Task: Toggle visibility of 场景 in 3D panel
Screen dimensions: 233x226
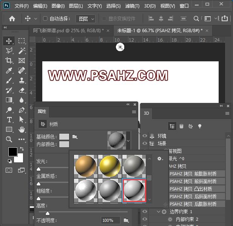Action: click(x=145, y=143)
